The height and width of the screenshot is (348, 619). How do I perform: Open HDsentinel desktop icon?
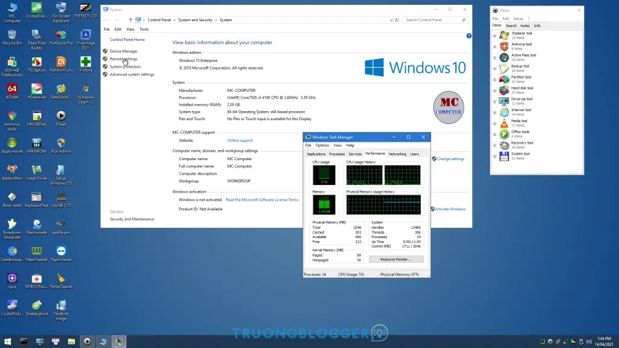[x=37, y=92]
